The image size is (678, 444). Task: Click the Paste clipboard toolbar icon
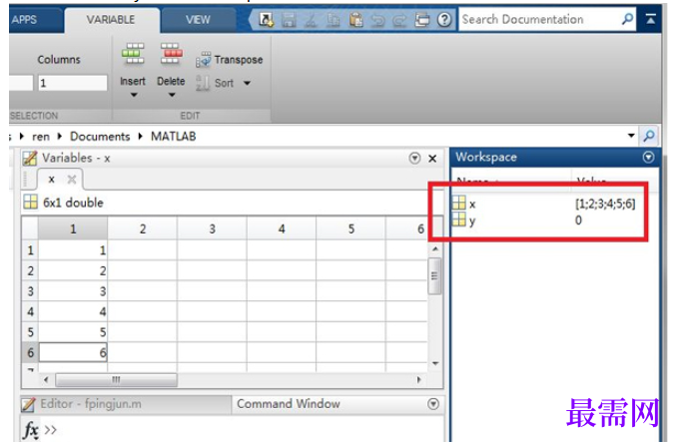[x=355, y=19]
